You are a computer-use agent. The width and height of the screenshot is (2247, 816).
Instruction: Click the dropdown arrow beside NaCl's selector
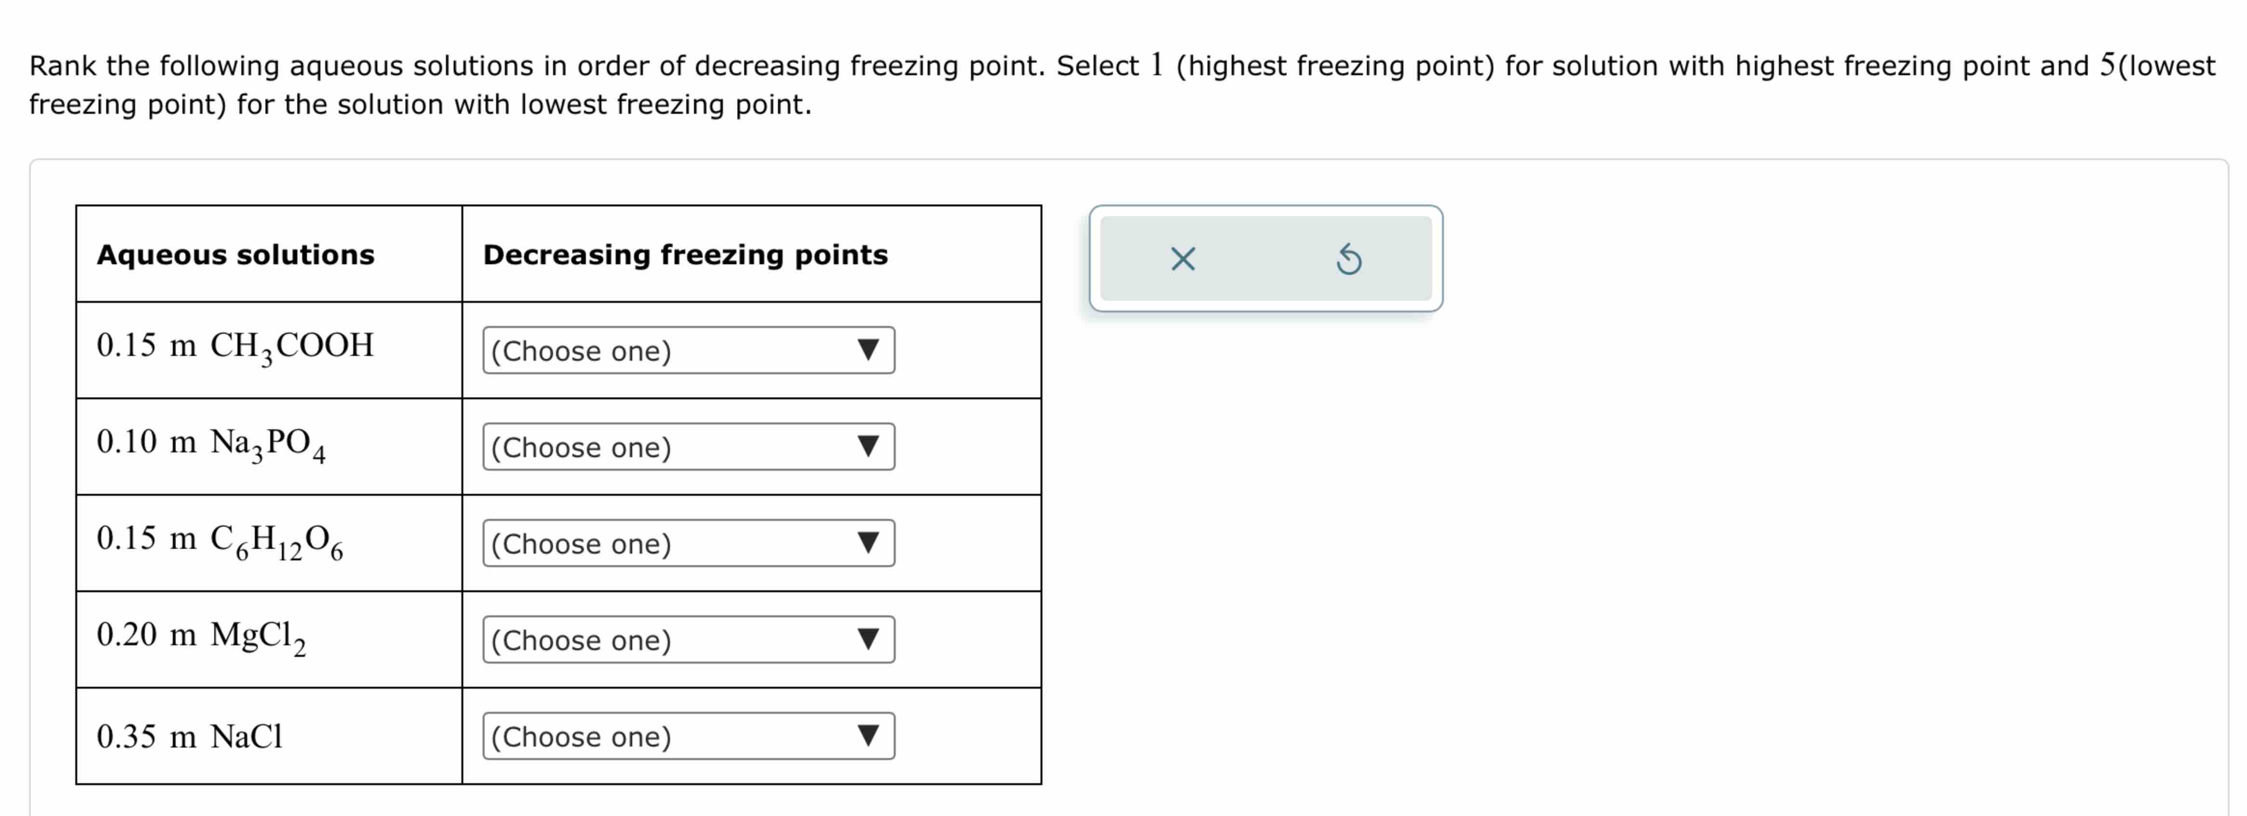tap(869, 737)
